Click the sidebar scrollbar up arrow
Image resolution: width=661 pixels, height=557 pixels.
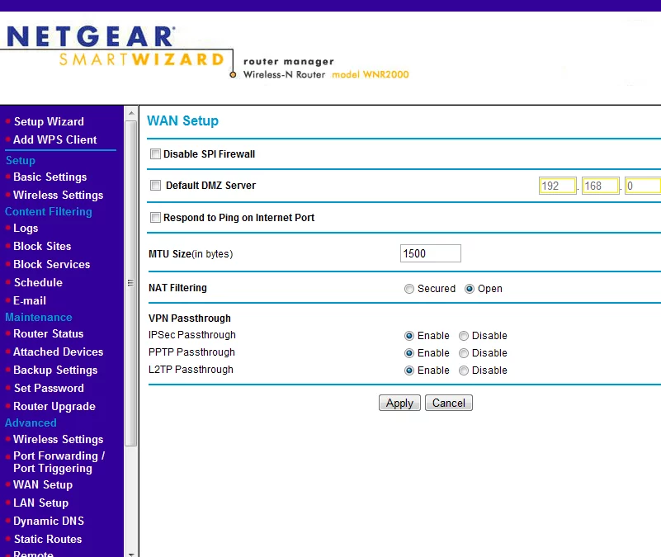pos(130,113)
